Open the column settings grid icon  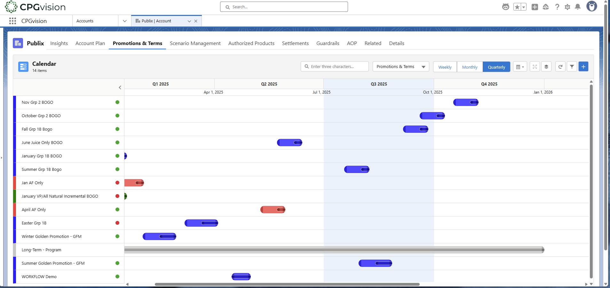click(519, 66)
